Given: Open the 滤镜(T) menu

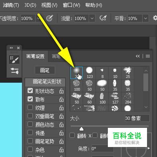Looking at the screenshot, I should click(11, 5).
